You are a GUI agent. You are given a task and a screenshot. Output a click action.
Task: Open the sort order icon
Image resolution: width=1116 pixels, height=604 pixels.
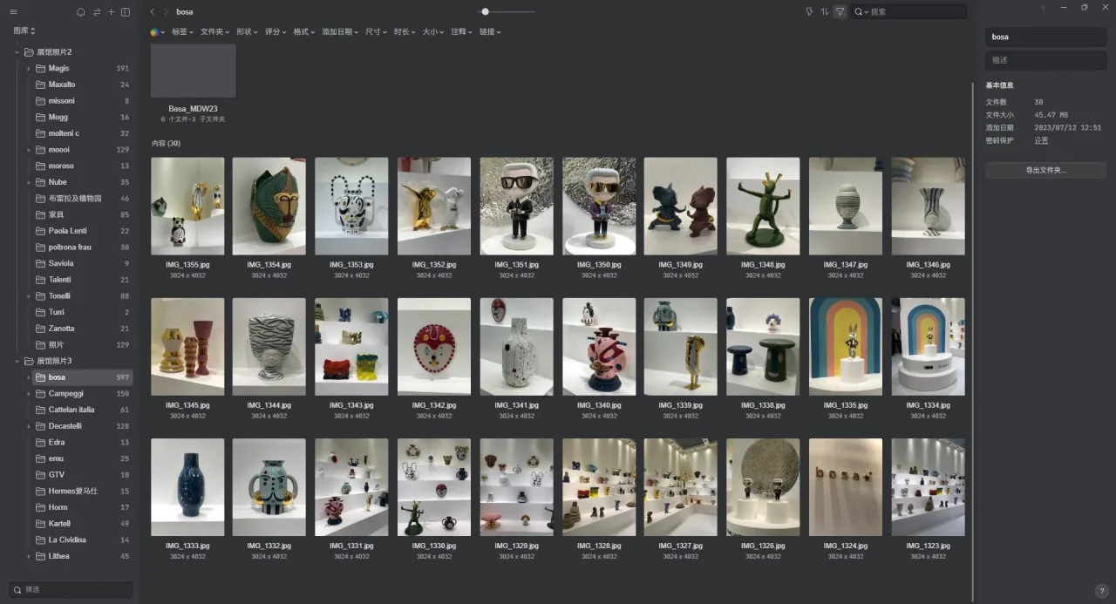point(824,12)
